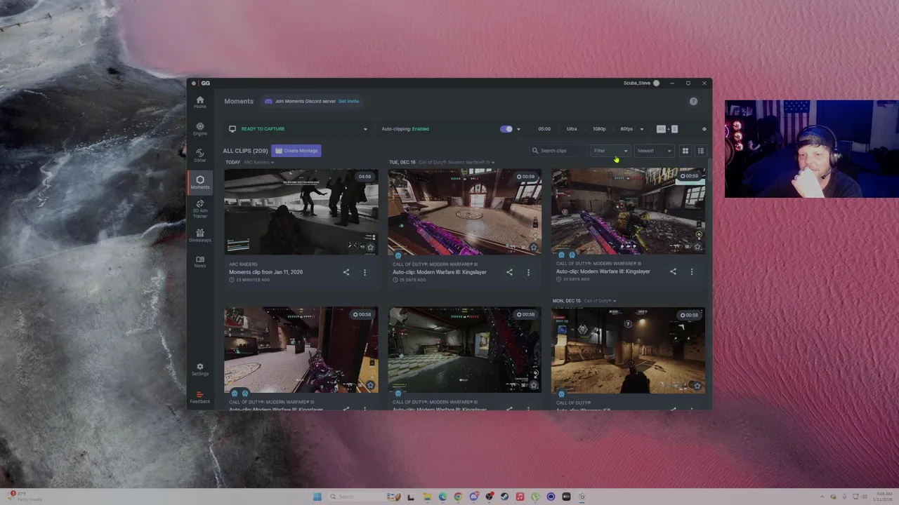Screen dimensions: 899x505
Task: Click the Ultra quality setting
Action: point(572,129)
